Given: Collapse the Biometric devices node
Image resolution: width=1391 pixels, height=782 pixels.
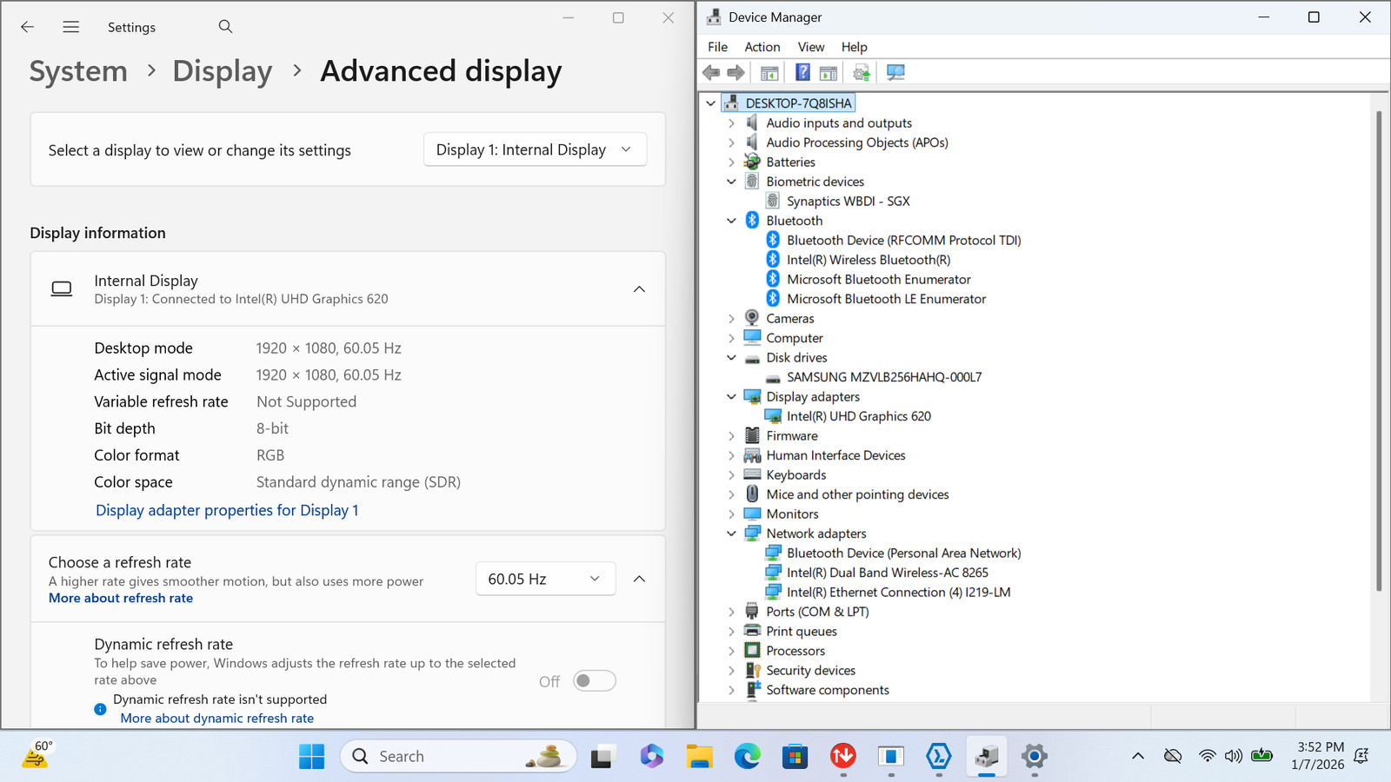Looking at the screenshot, I should pyautogui.click(x=731, y=182).
